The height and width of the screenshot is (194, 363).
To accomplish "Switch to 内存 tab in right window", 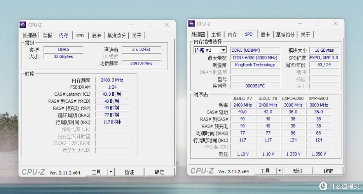I will pyautogui.click(x=233, y=35).
